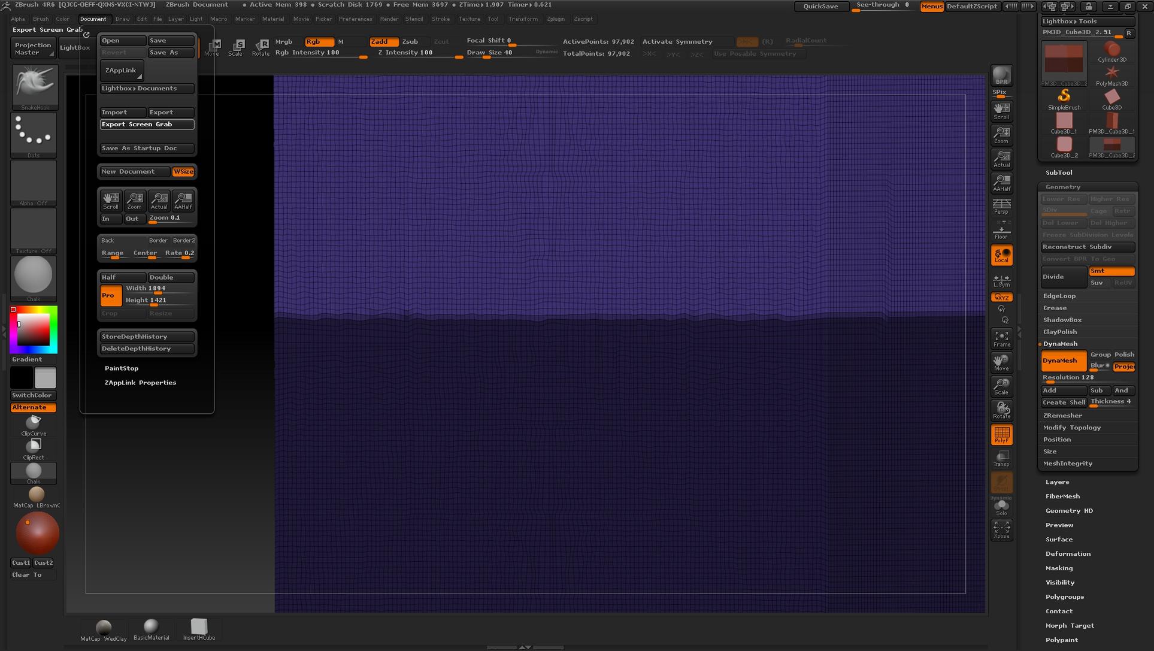Enable Smt smoothing next to Divide
The width and height of the screenshot is (1154, 651).
1111,271
